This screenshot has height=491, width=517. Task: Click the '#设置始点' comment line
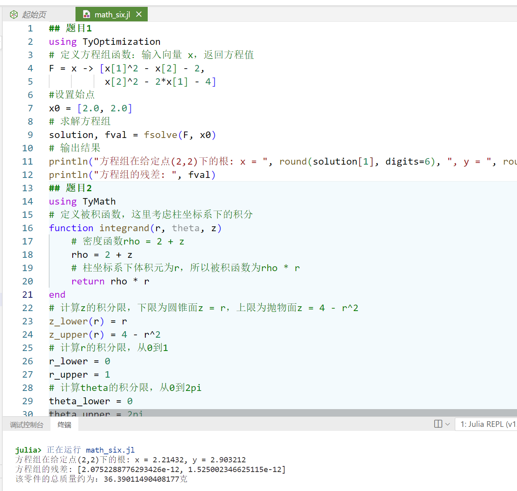(72, 95)
